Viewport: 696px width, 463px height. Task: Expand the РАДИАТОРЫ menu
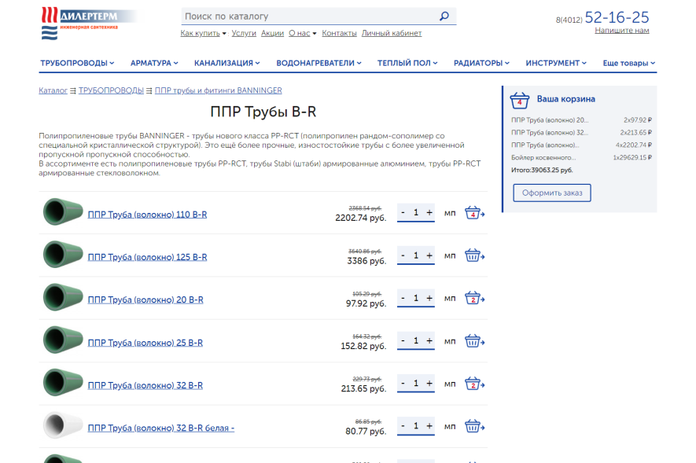click(x=481, y=63)
